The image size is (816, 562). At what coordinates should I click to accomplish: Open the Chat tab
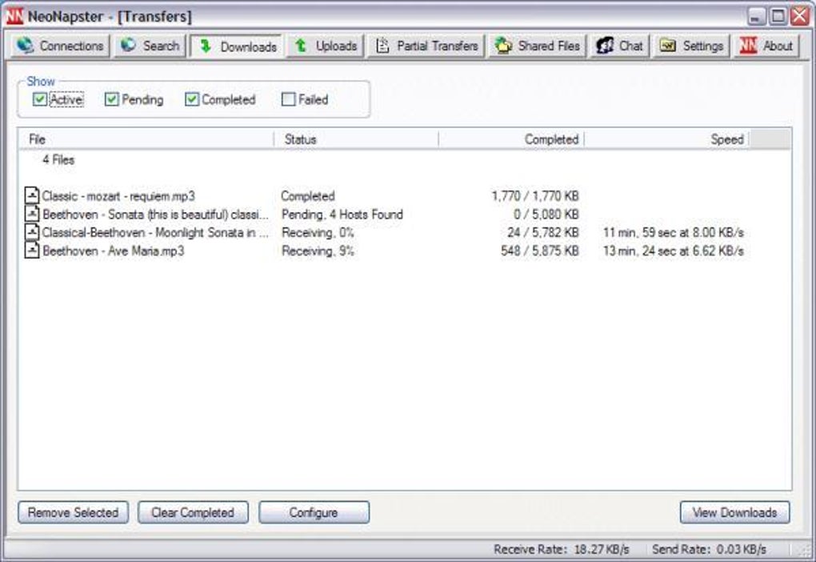click(620, 46)
